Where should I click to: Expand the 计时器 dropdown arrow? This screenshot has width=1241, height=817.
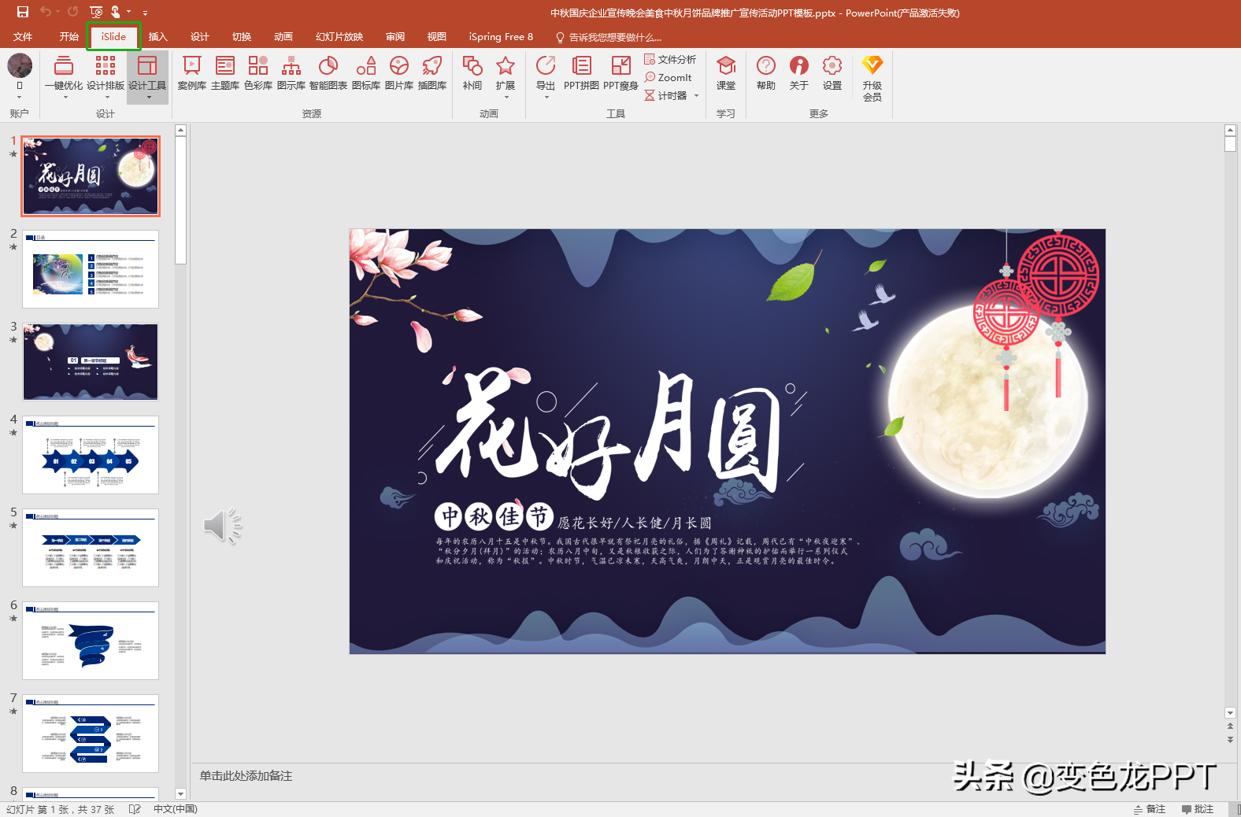(x=697, y=96)
